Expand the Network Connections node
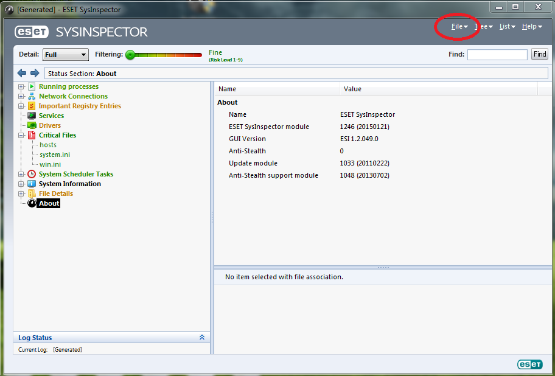The width and height of the screenshot is (555, 376). coord(21,96)
